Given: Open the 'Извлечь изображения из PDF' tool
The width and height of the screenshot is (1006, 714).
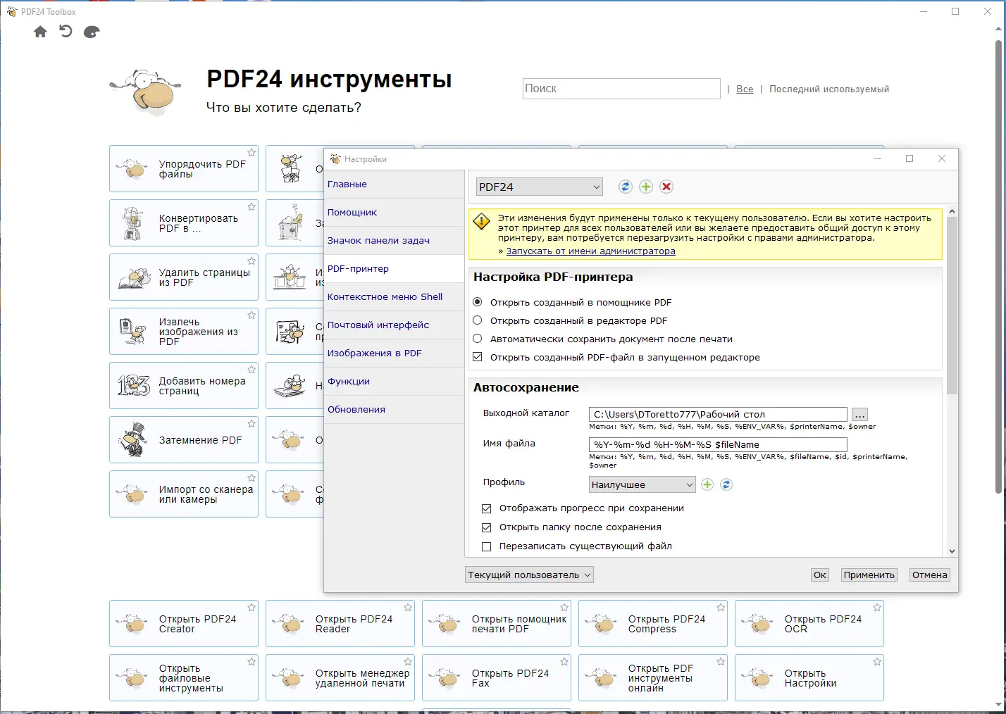Looking at the screenshot, I should click(x=183, y=331).
